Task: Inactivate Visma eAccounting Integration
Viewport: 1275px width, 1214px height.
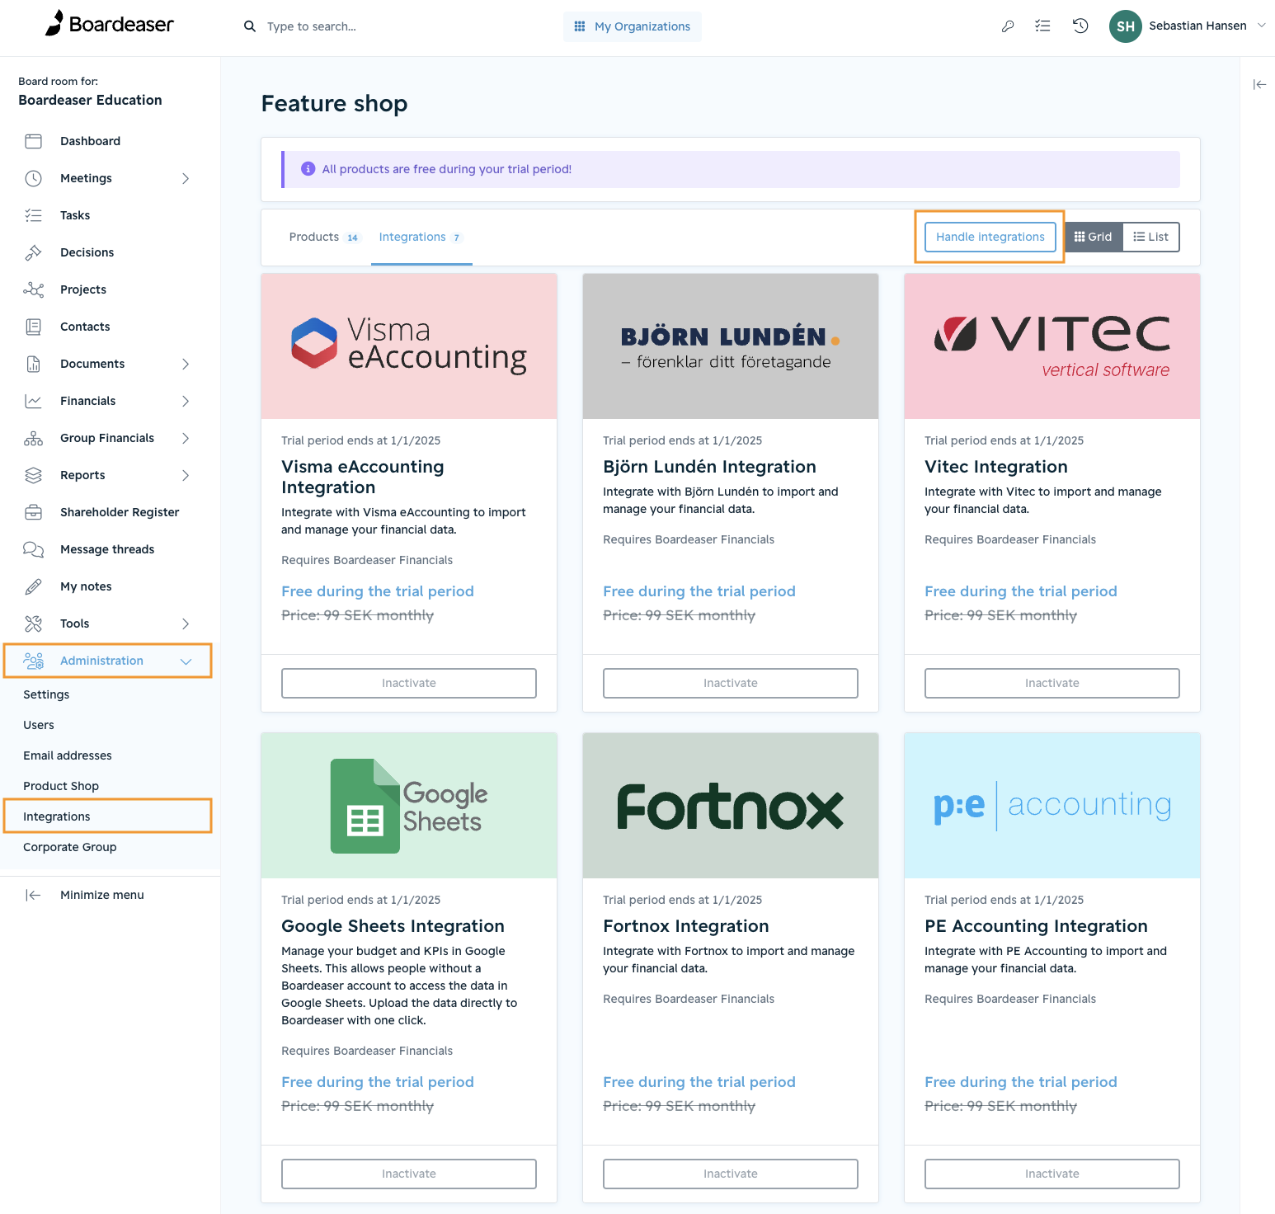Action: tap(409, 683)
